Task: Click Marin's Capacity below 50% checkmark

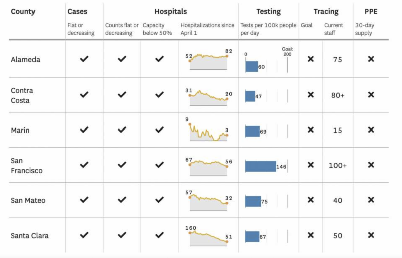Action: [x=159, y=130]
